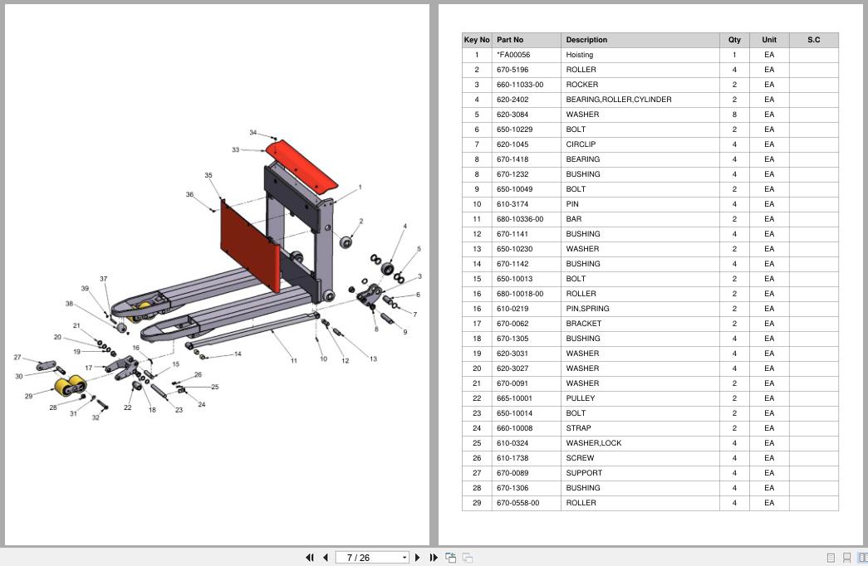
Task: Enable continuous page scrolling layout
Action: (846, 558)
